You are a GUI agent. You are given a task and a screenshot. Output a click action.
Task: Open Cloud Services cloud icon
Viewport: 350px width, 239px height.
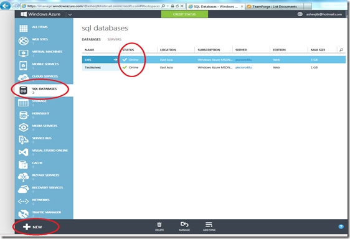pyautogui.click(x=24, y=77)
